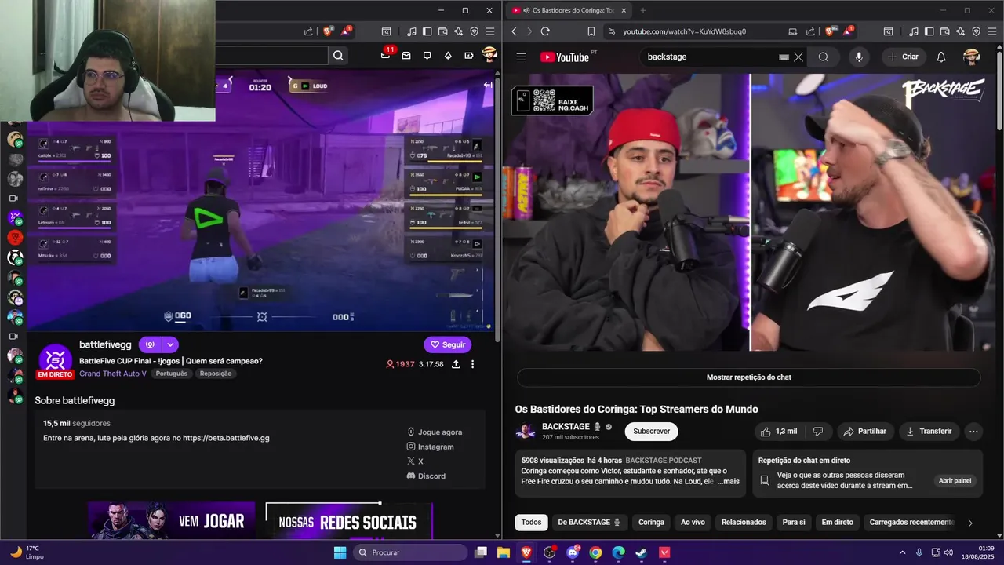
Task: Start voice search with microphone icon
Action: (859, 56)
